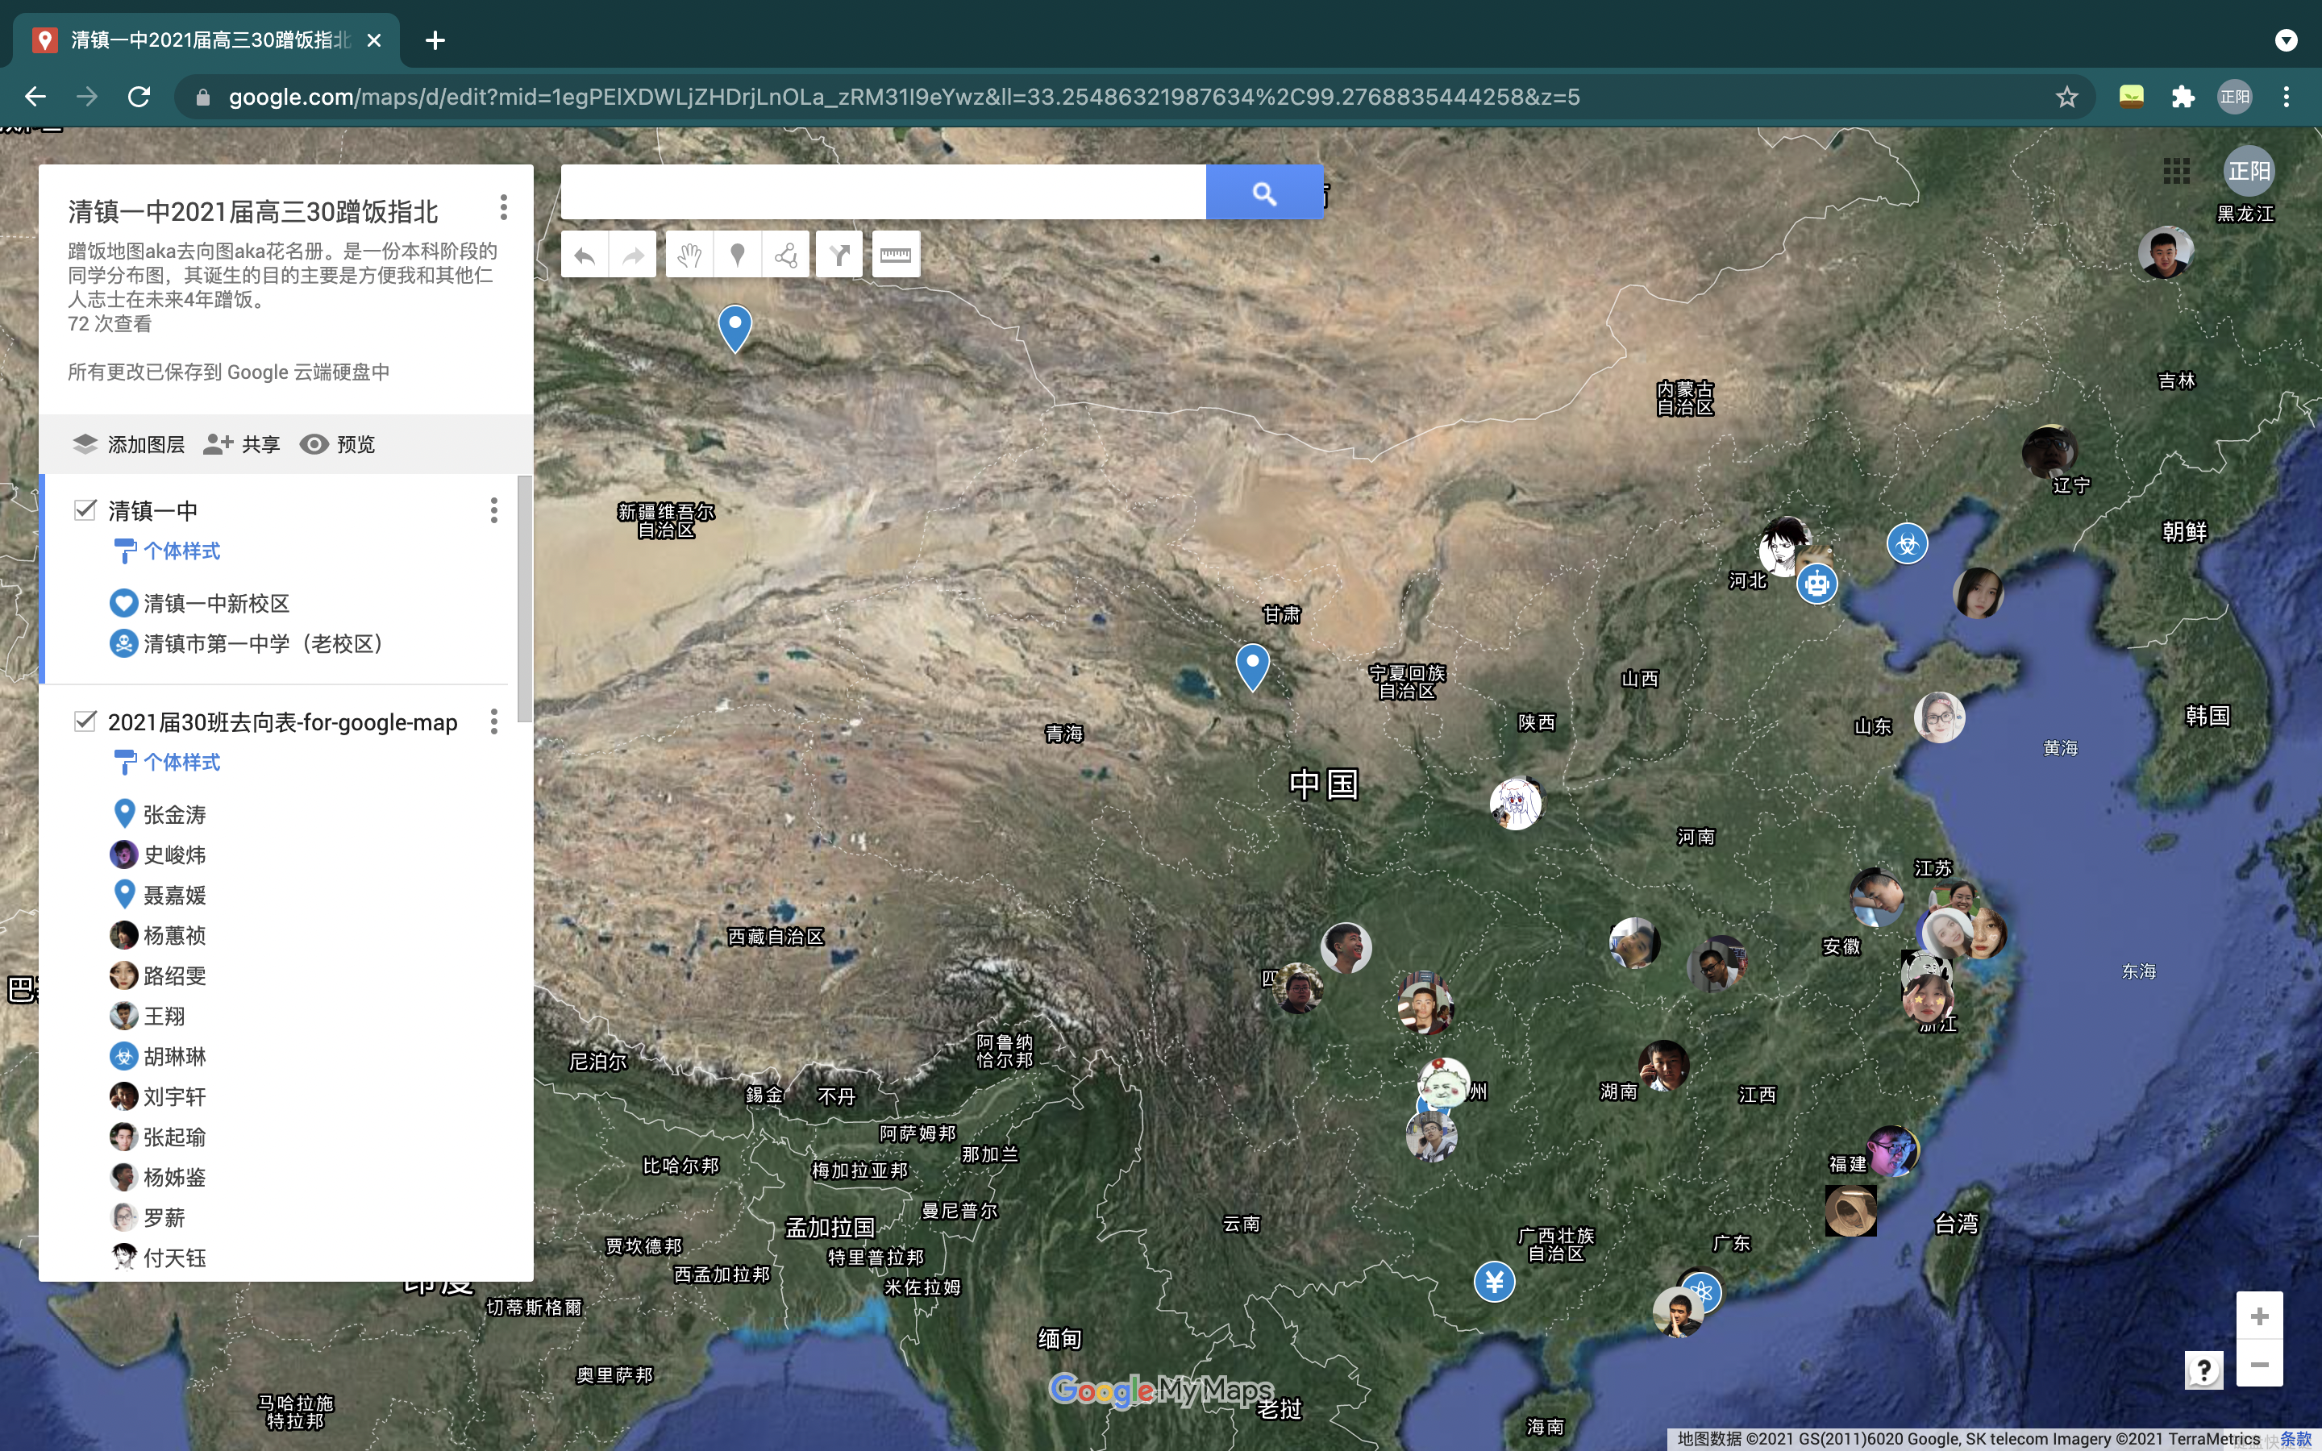This screenshot has height=1451, width=2322.
Task: Click the blue pin near 甘肃
Action: [1252, 667]
